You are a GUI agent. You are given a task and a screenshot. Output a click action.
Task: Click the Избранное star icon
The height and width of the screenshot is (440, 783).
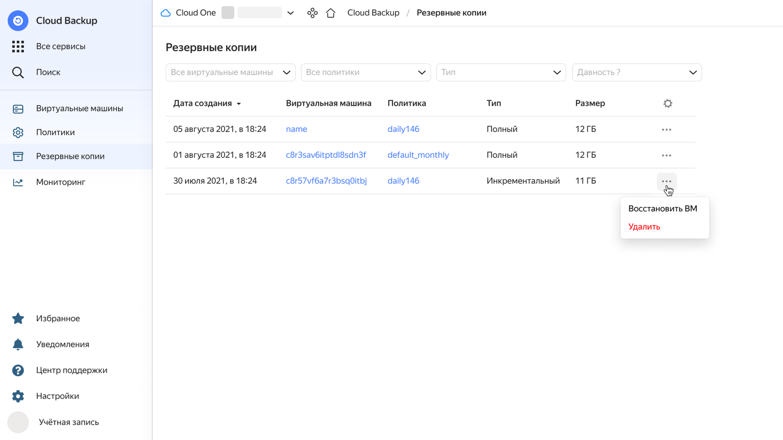[18, 318]
